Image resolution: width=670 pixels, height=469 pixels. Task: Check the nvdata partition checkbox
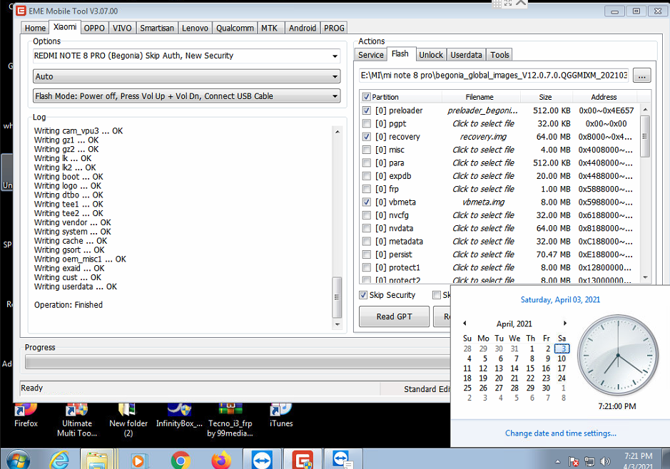(366, 228)
